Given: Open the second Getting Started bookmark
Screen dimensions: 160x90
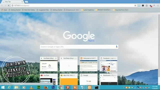Looking at the screenshot, I should 56,10.
